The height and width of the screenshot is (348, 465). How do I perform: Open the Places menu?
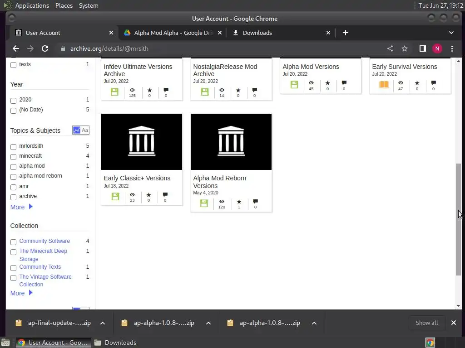click(64, 5)
